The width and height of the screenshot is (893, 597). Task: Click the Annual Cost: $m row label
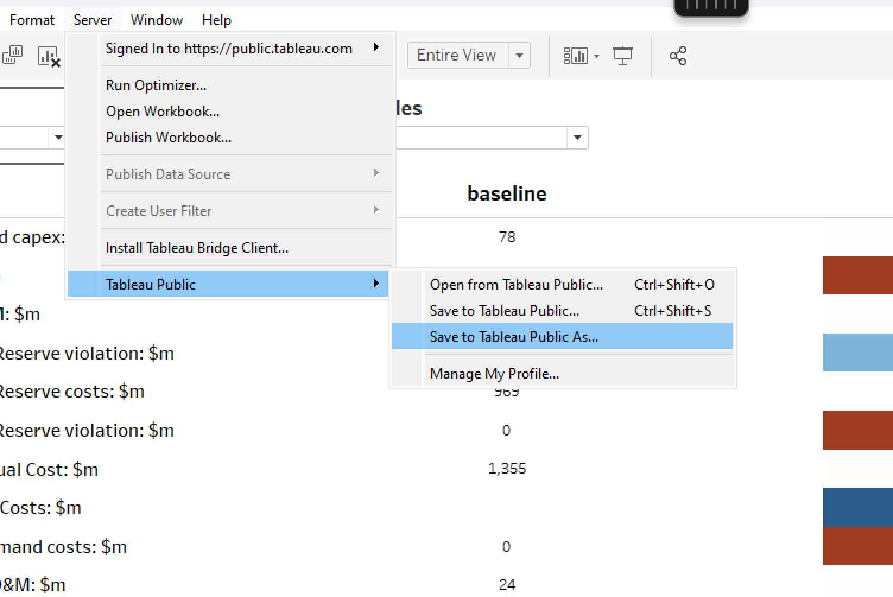tap(49, 469)
